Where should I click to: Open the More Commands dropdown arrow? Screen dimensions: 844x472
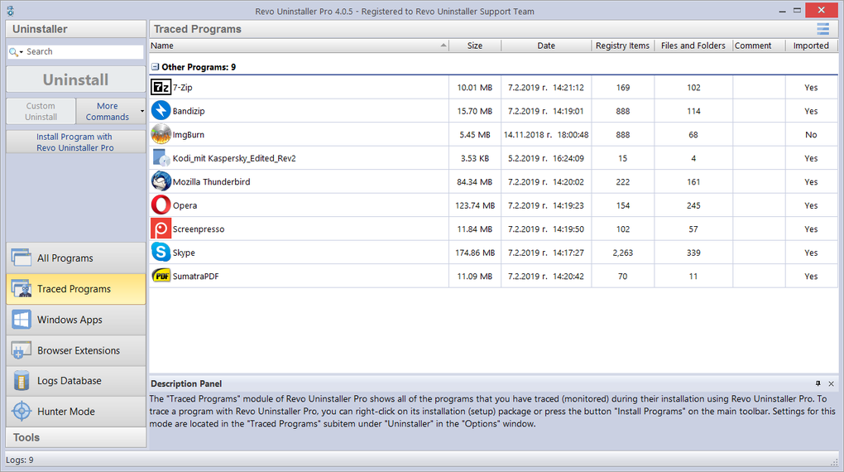(x=142, y=112)
